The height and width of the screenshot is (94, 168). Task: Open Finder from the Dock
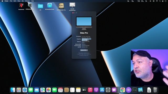pos(13,90)
